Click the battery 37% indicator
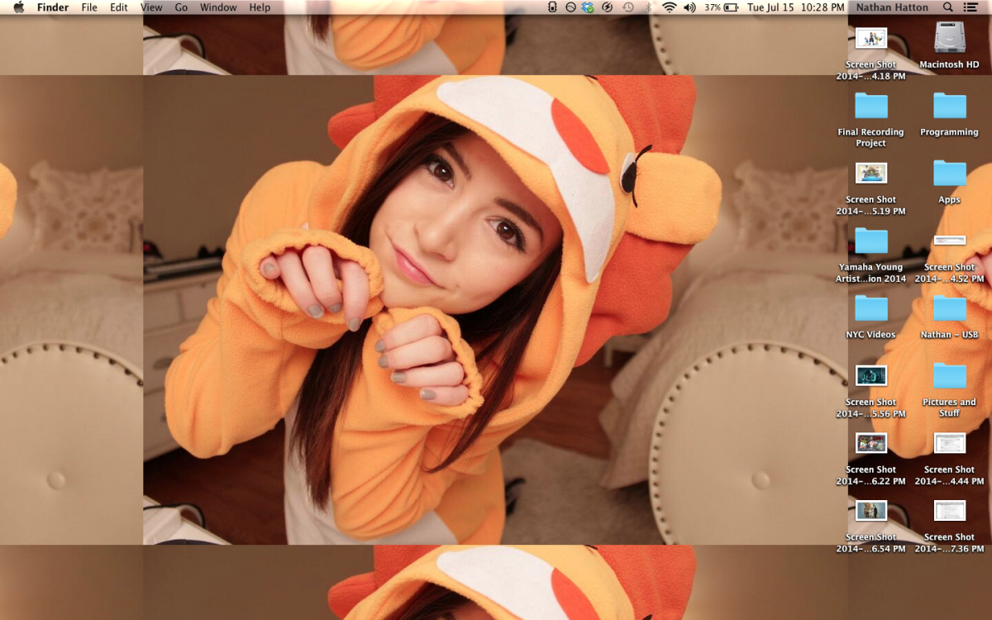 point(722,7)
